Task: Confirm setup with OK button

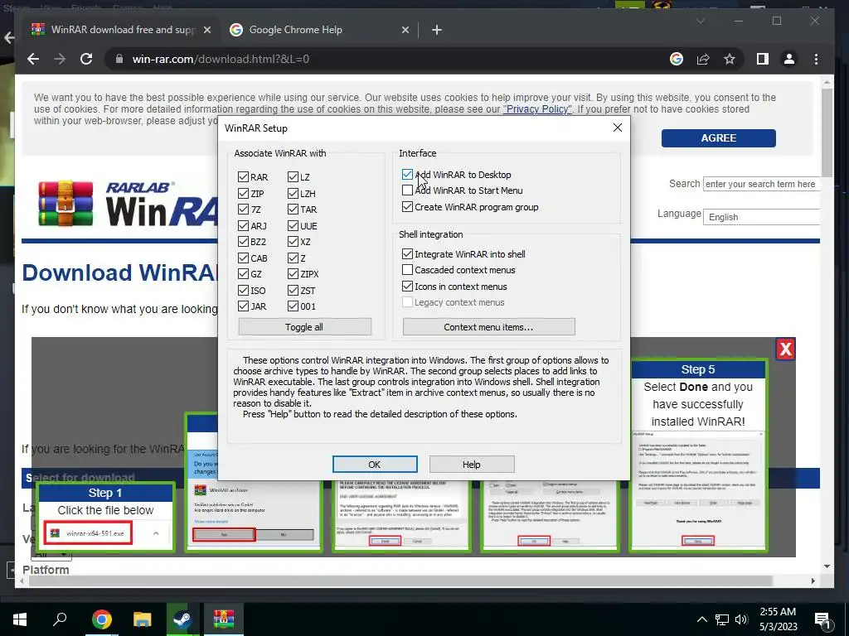Action: coord(375,464)
